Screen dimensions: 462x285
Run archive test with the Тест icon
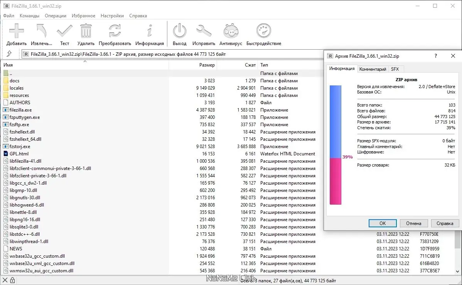[64, 31]
